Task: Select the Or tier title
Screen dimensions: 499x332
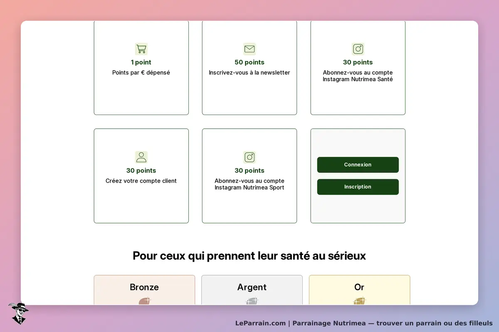Action: coord(359,287)
